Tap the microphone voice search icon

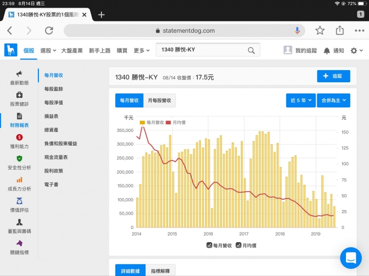click(297, 31)
